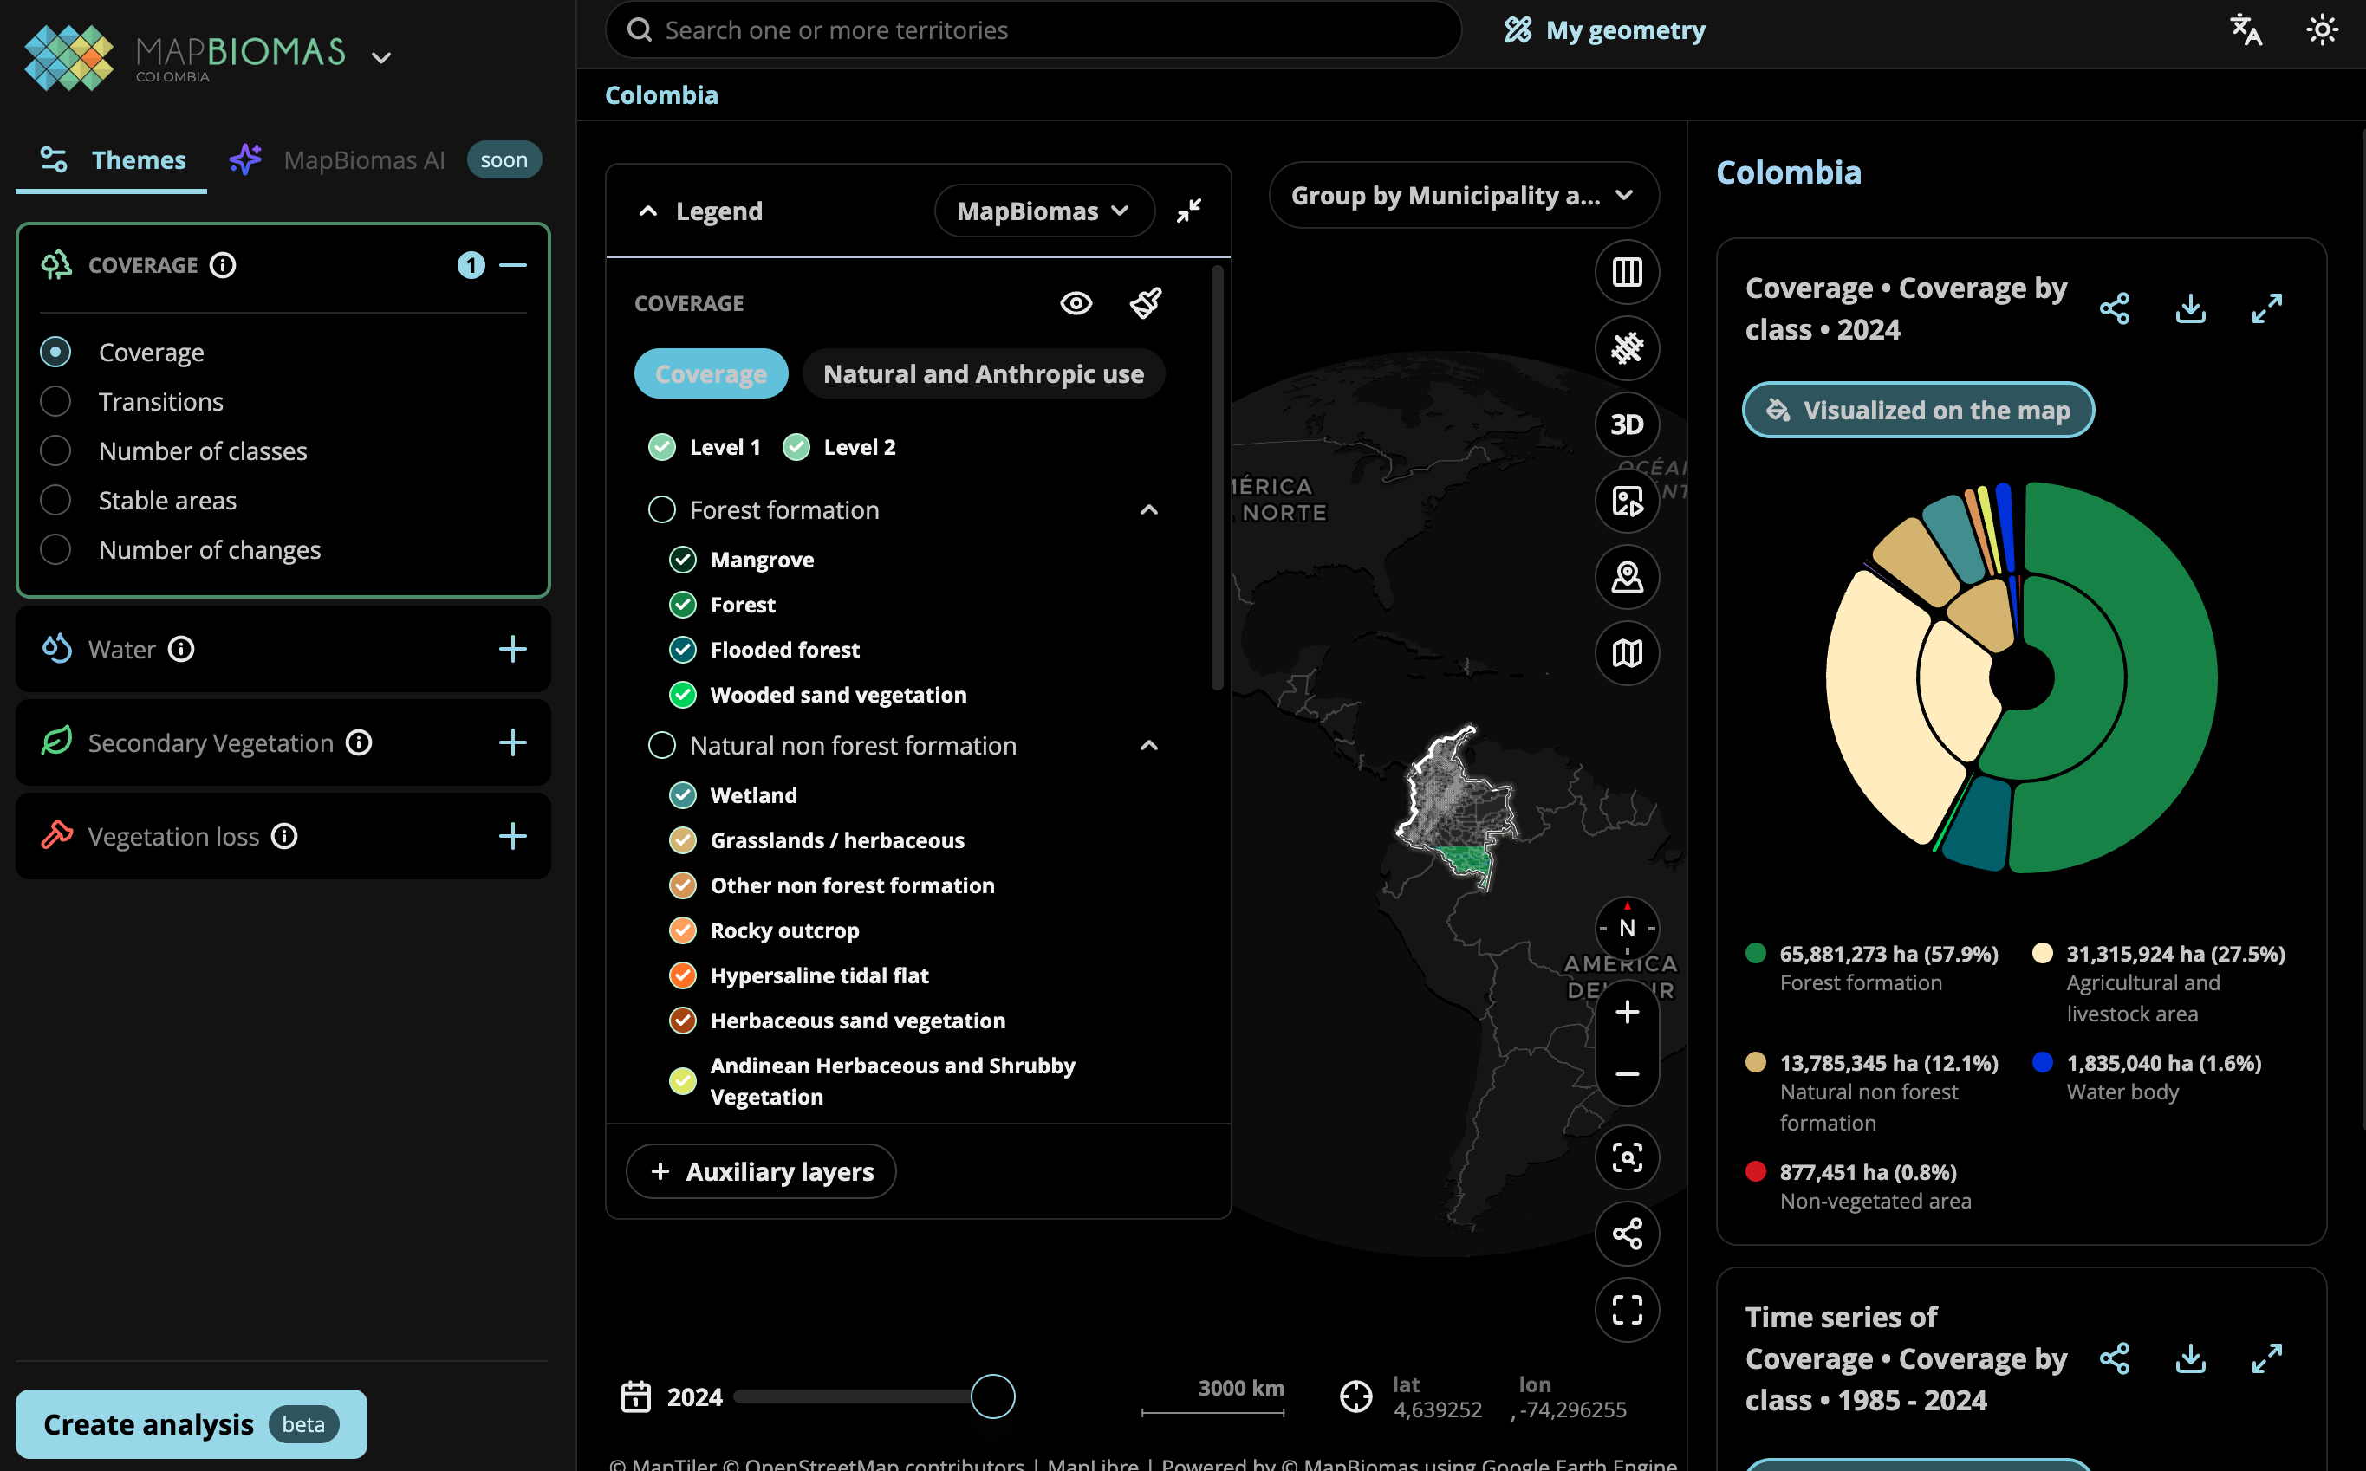Viewport: 2366px width, 1471px height.
Task: Click the paint bucket clear style icon
Action: [x=1146, y=303]
